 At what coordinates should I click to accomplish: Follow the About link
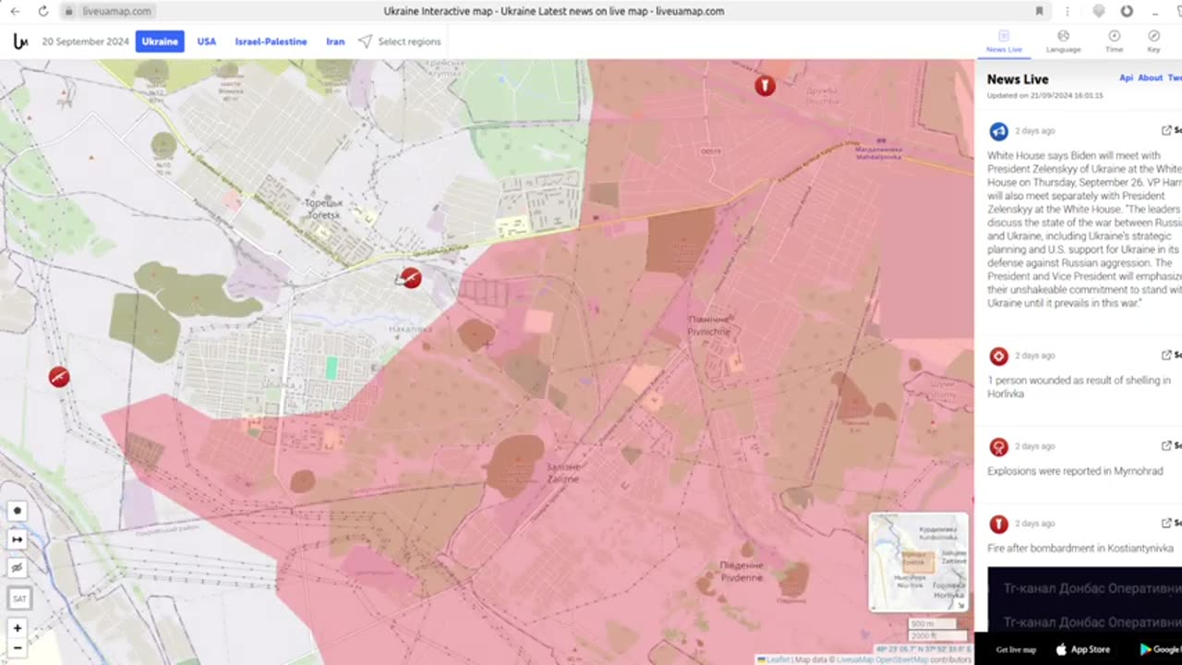(1150, 78)
